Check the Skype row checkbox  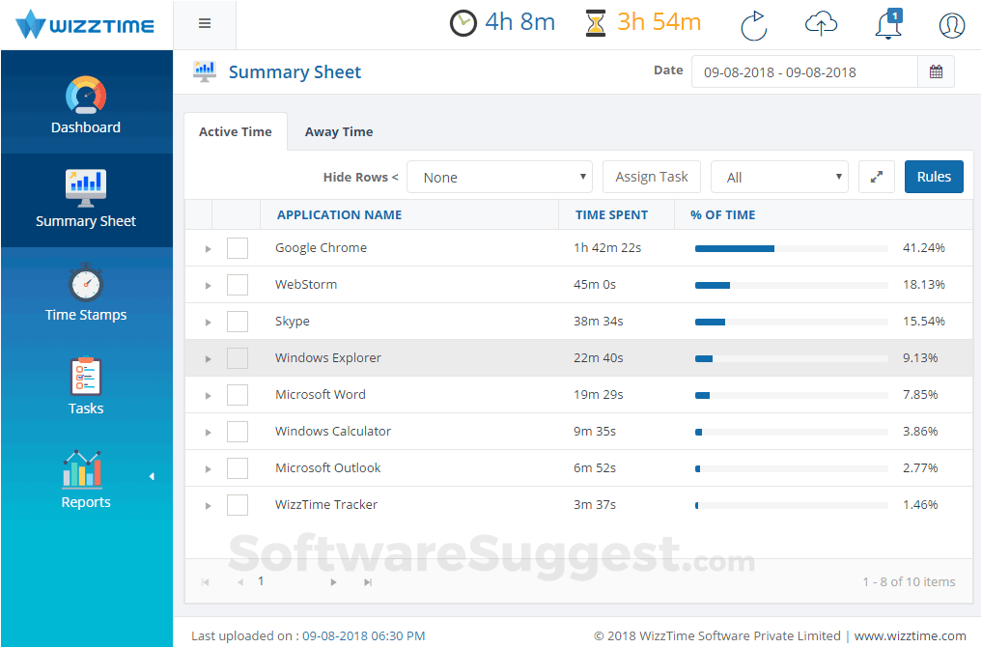(238, 322)
